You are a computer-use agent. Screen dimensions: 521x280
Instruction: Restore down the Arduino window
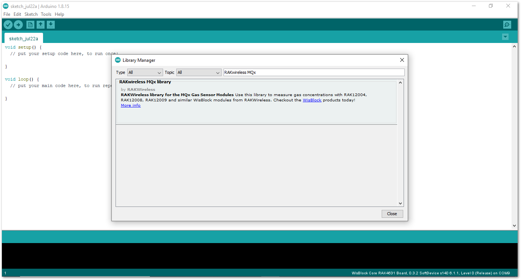tap(491, 6)
